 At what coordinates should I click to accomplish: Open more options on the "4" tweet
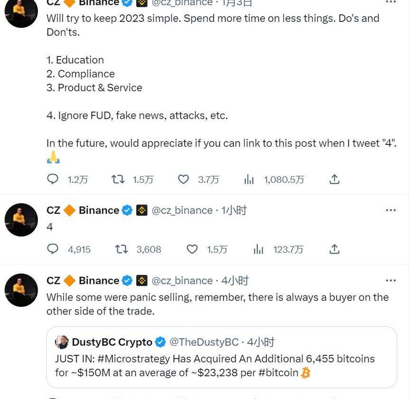pyautogui.click(x=391, y=210)
